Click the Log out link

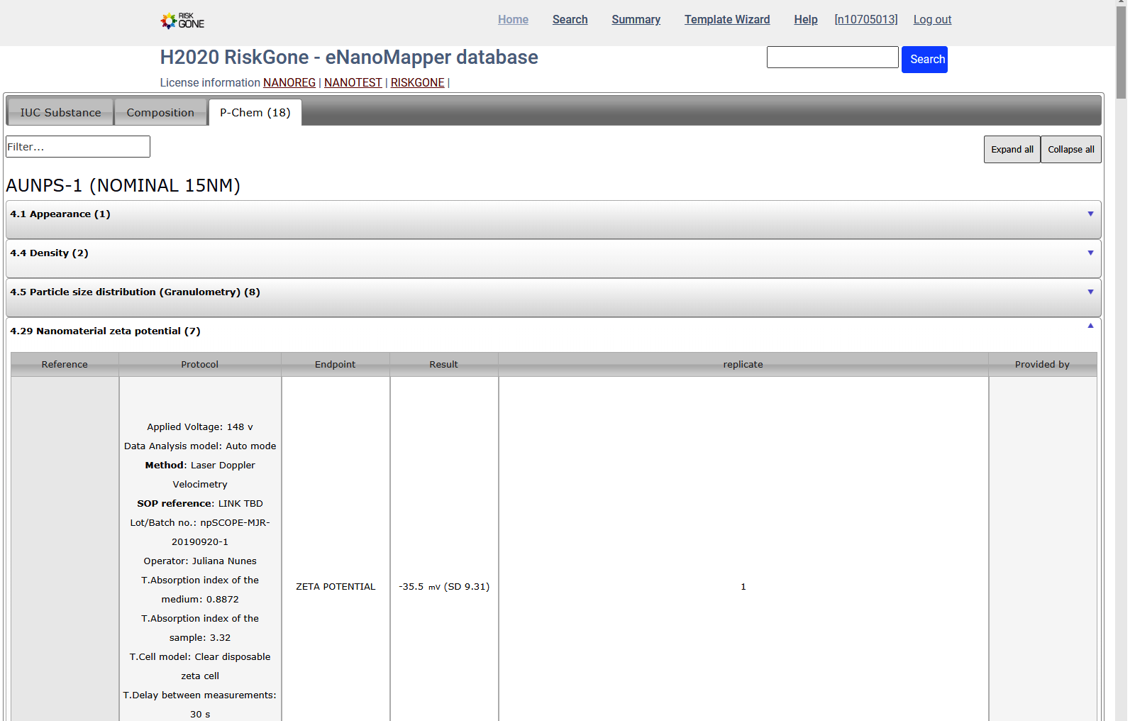pos(932,20)
